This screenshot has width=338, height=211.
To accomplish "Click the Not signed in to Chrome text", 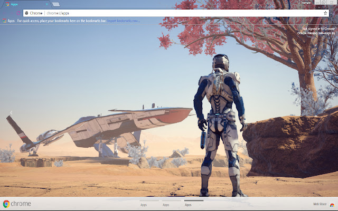I will [x=318, y=28].
